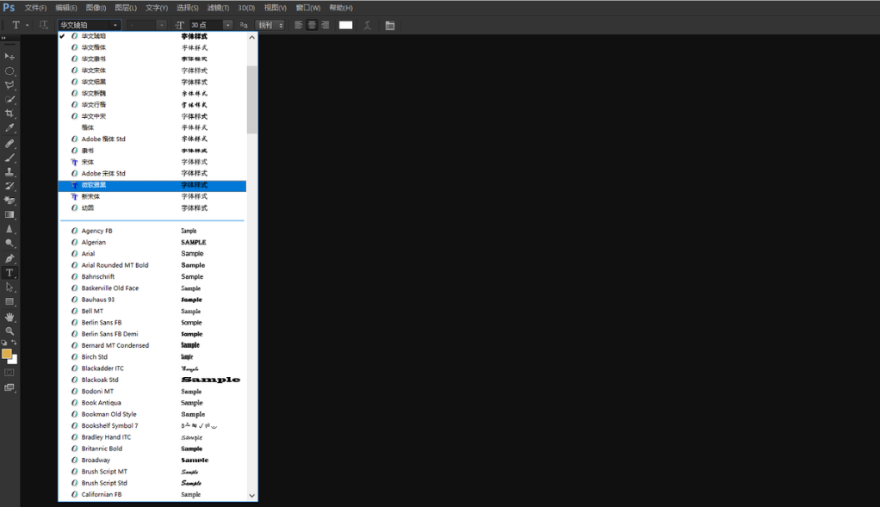Open the anti-aliasing method dropdown
The width and height of the screenshot is (880, 507).
pos(270,25)
